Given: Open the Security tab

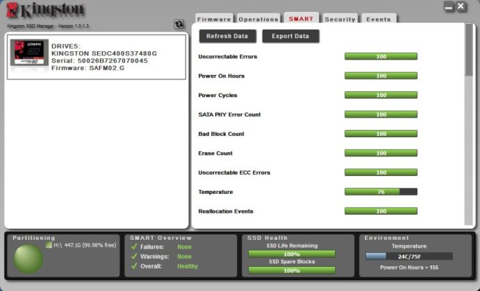Looking at the screenshot, I should (340, 19).
